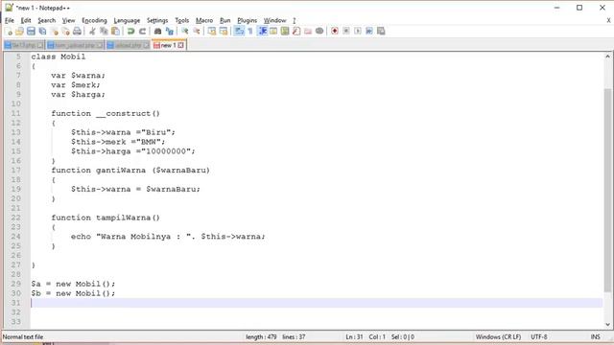Click the vertical scrollbar up arrow
Viewport: 614px width, 345px height.
(x=607, y=57)
